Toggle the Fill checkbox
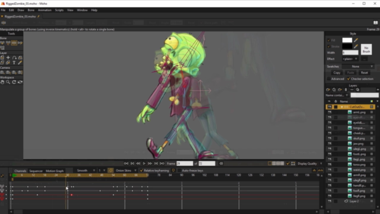 point(329,40)
